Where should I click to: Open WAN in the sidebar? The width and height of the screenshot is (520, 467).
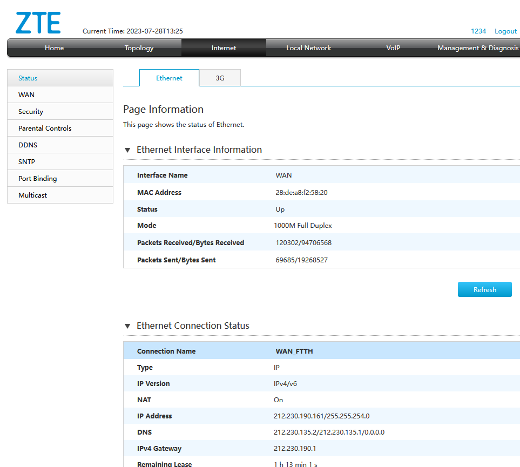pos(26,95)
